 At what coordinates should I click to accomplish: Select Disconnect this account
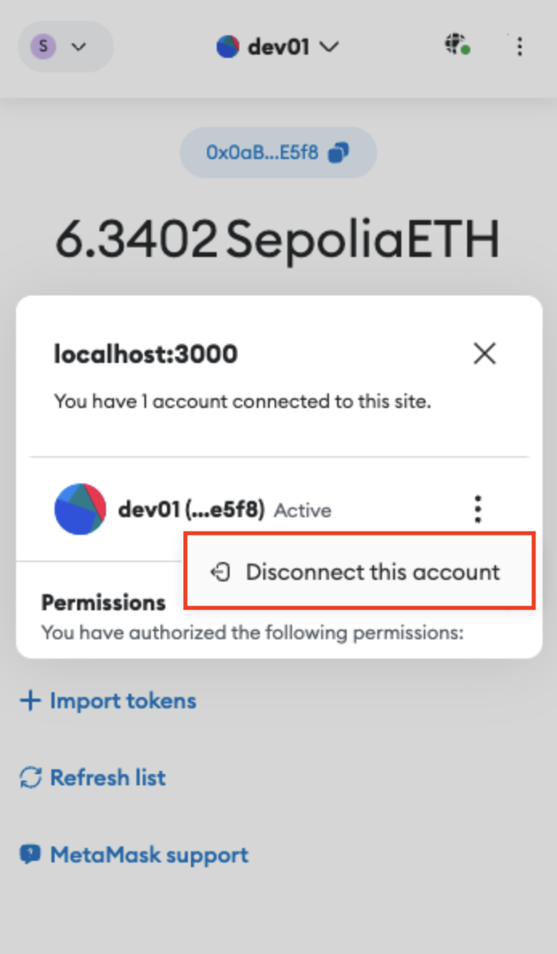coord(360,572)
